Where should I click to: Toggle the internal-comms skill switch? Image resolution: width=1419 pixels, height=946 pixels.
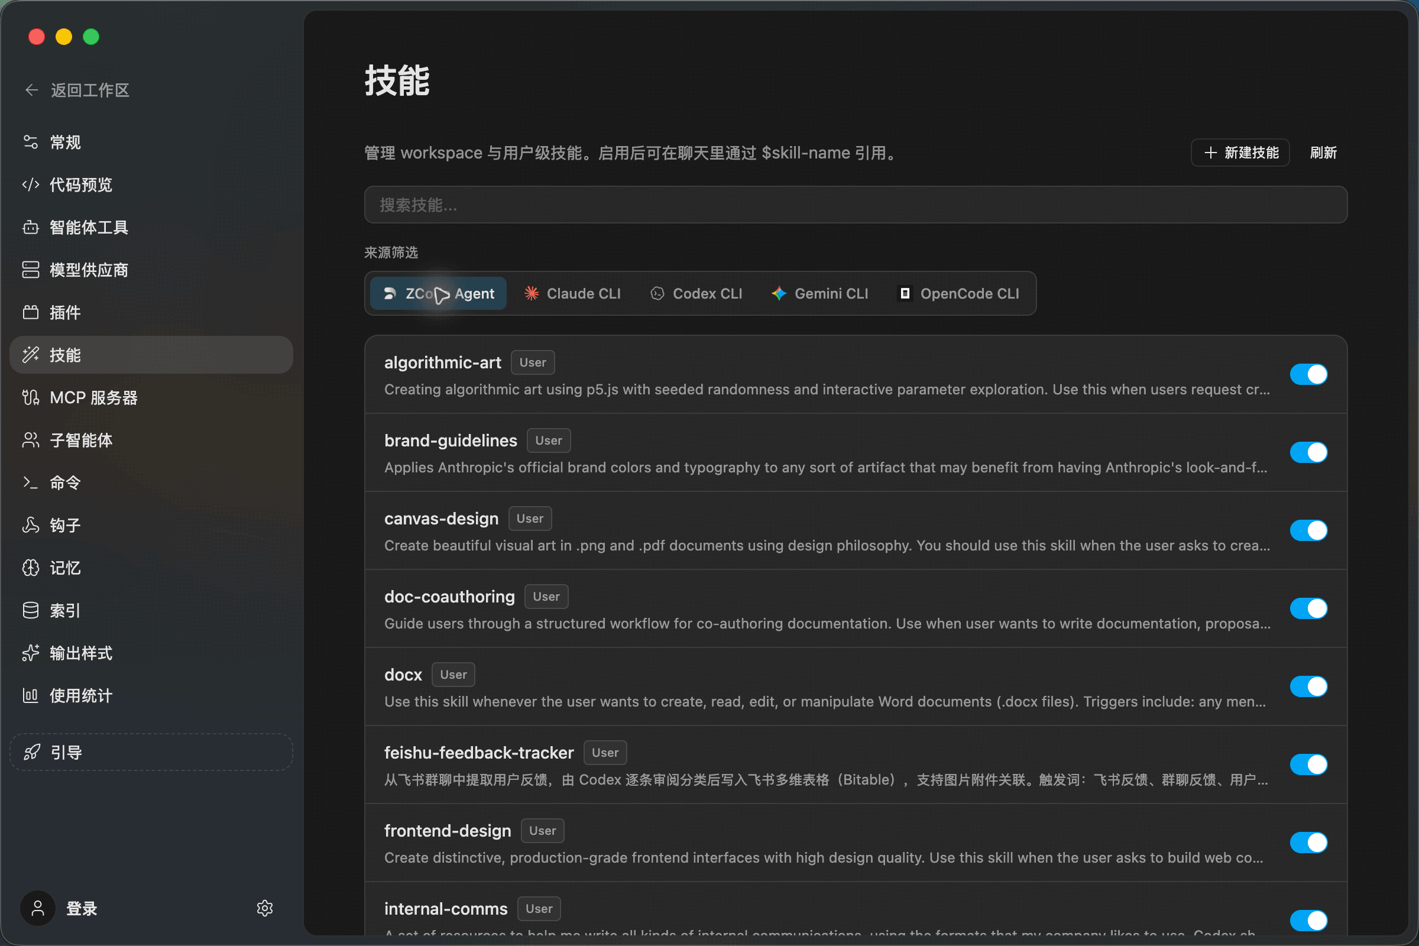[x=1308, y=920]
